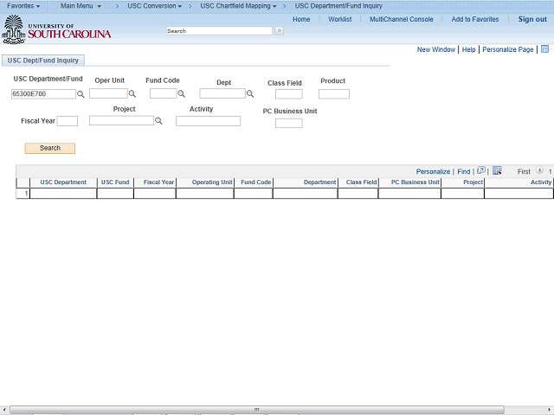Viewport: 554px width, 415px height.
Task: Open the Favorites dropdown menu
Action: tap(23, 6)
